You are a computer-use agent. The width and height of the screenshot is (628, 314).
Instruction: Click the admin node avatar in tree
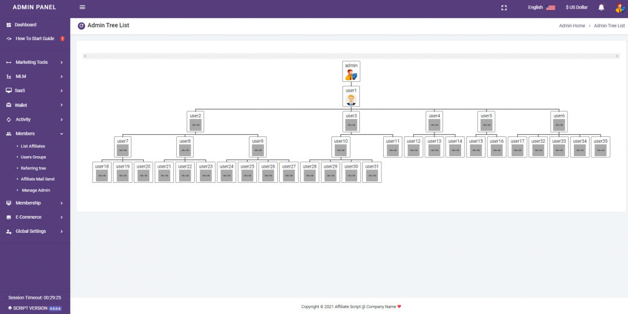pos(351,75)
